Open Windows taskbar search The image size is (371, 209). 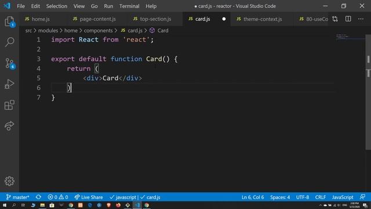14,205
